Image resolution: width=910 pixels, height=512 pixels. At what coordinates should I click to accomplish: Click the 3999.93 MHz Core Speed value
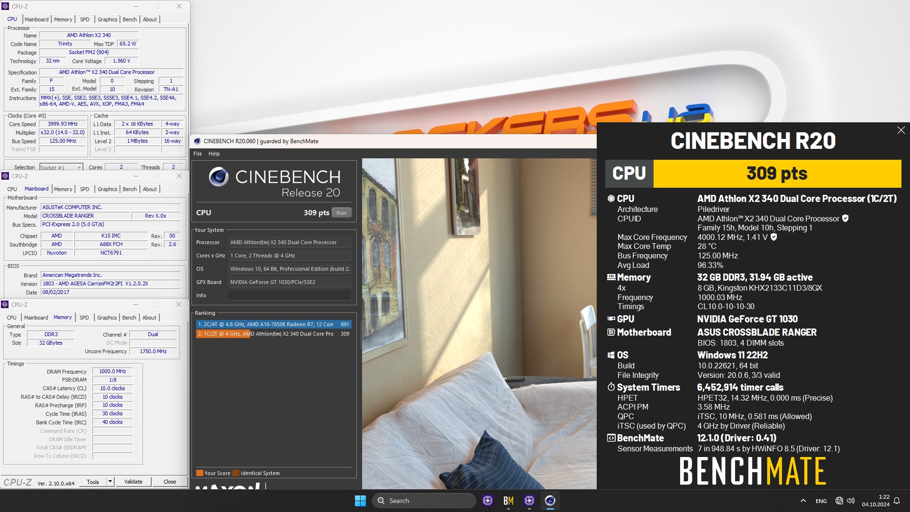click(63, 124)
